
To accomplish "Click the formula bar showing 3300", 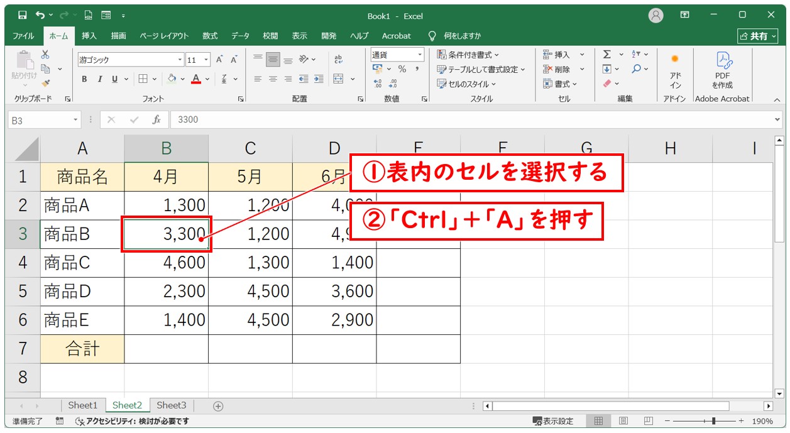I will click(471, 119).
